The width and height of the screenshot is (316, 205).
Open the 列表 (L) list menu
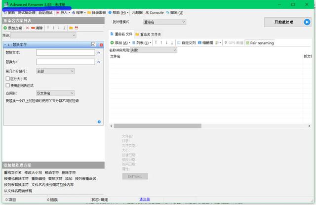pos(142,43)
